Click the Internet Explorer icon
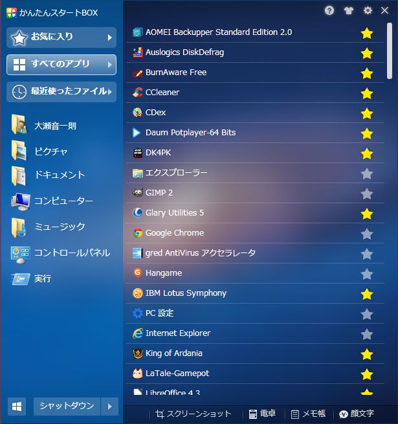The image size is (398, 424). click(x=137, y=333)
